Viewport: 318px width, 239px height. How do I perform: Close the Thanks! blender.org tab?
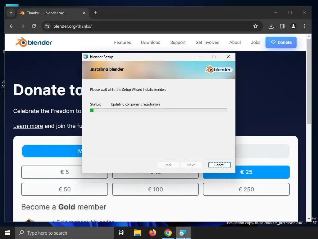tap(84, 13)
